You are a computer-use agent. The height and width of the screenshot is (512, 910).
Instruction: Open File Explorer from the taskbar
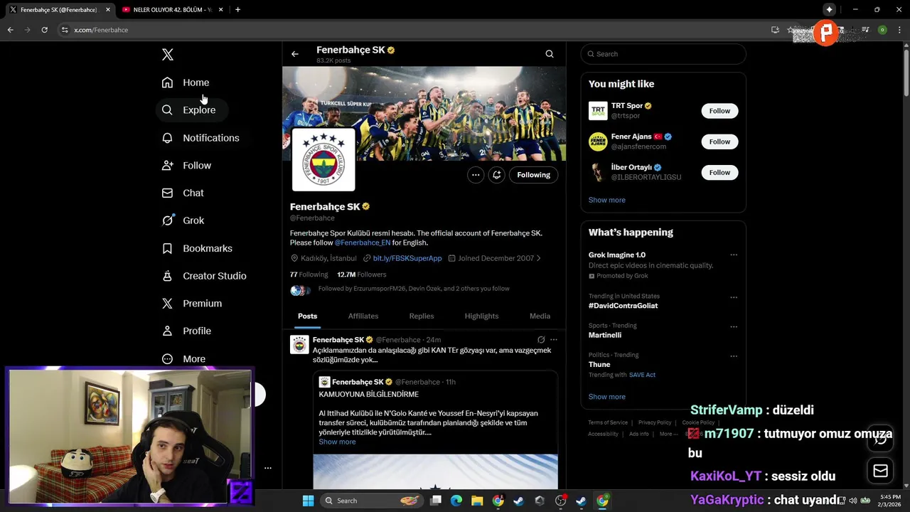click(477, 501)
